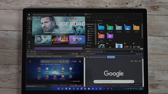
Task: Open the Other favorites folder in Edge
Action: coord(80,56)
